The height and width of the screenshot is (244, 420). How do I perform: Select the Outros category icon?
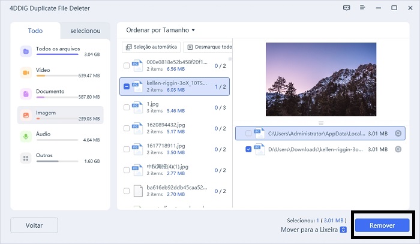click(26, 158)
